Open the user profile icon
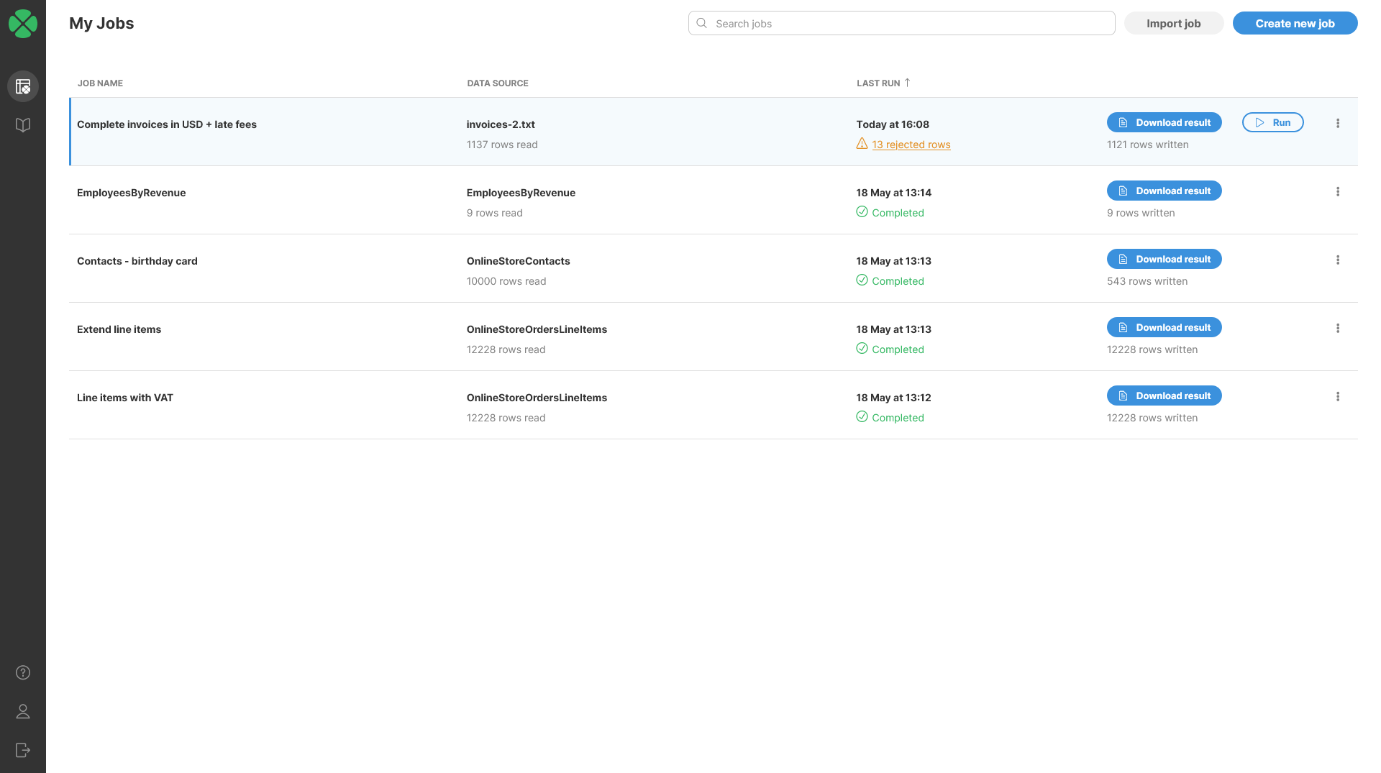This screenshot has height=773, width=1381. (x=23, y=711)
